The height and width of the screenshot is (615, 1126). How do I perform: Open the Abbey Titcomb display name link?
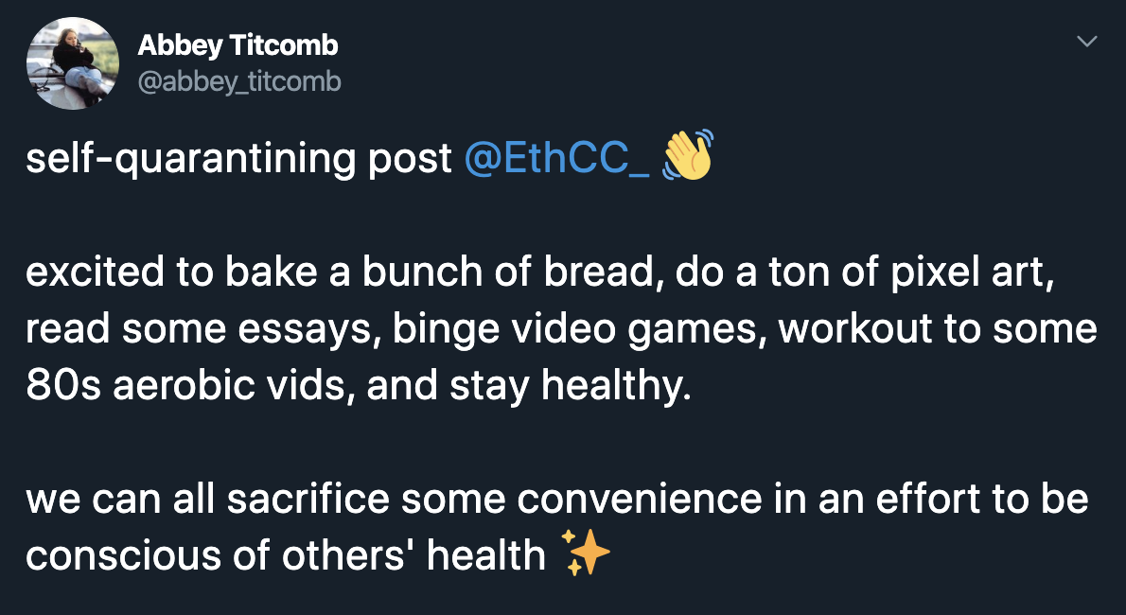tap(238, 44)
